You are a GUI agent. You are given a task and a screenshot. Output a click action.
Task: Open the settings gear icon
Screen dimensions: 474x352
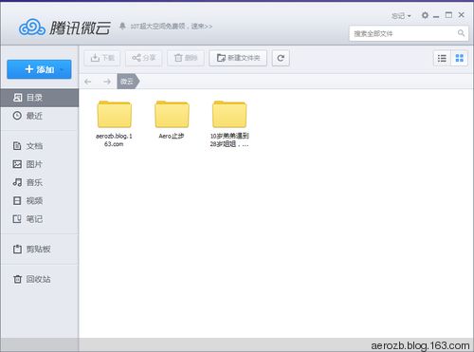pos(425,15)
